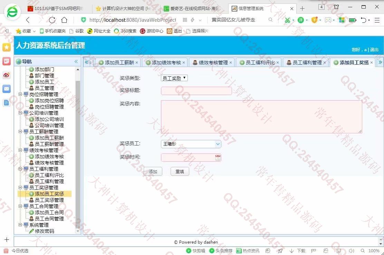
Task: Open the zoom level 100% control
Action: (x=374, y=251)
